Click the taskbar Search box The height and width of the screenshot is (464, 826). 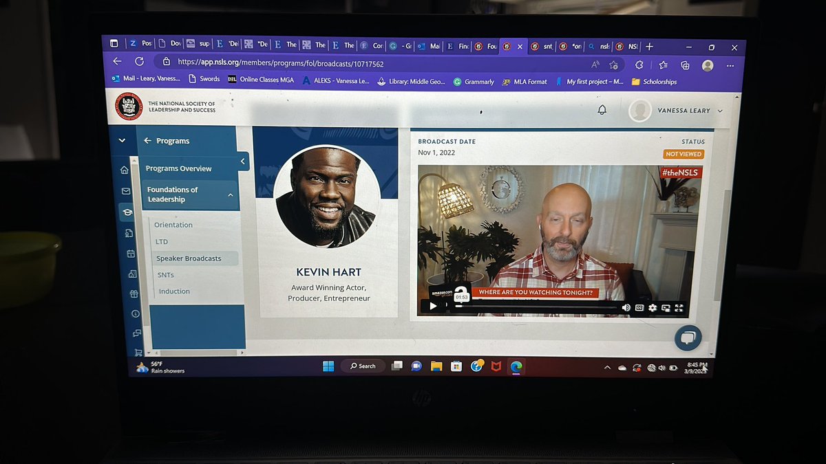[x=363, y=366]
